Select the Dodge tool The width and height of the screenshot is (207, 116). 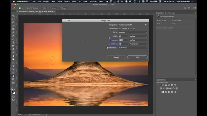coord(13,59)
